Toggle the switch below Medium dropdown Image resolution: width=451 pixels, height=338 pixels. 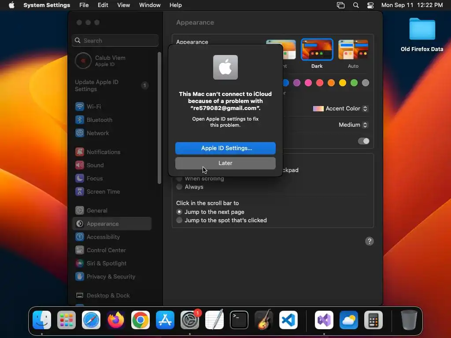pyautogui.click(x=363, y=141)
